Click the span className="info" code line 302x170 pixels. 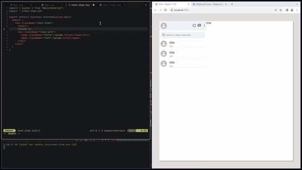[x=50, y=38]
